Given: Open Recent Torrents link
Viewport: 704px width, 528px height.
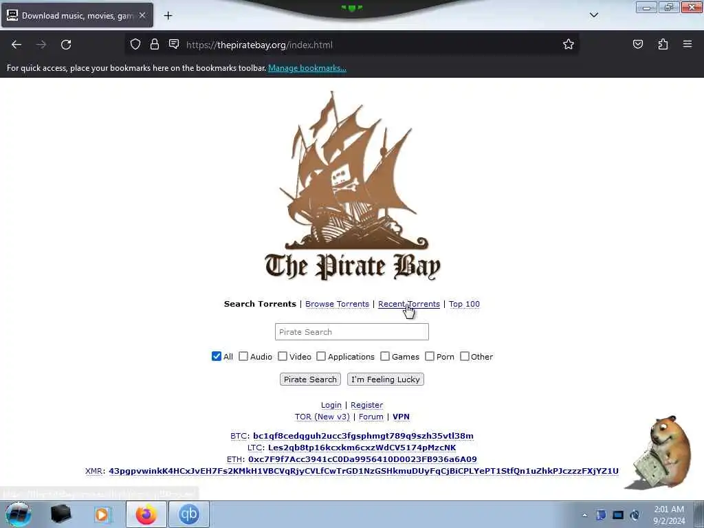Looking at the screenshot, I should pyautogui.click(x=409, y=304).
